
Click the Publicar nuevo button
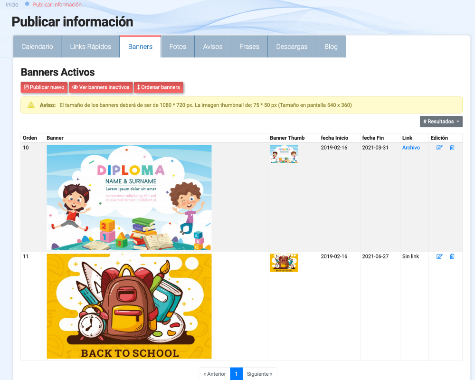tap(44, 87)
